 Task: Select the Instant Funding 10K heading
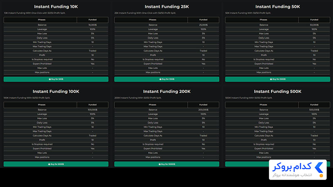(x=56, y=7)
